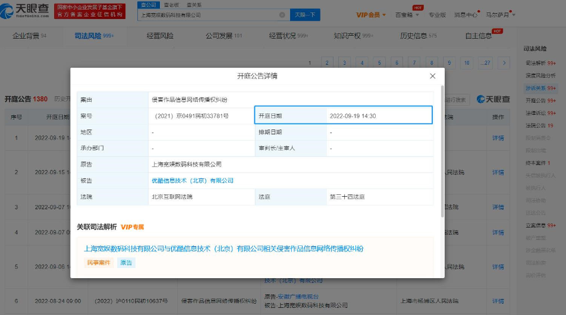The width and height of the screenshot is (566, 315).
Task: Open 消息中心 notifications
Action: tap(466, 15)
